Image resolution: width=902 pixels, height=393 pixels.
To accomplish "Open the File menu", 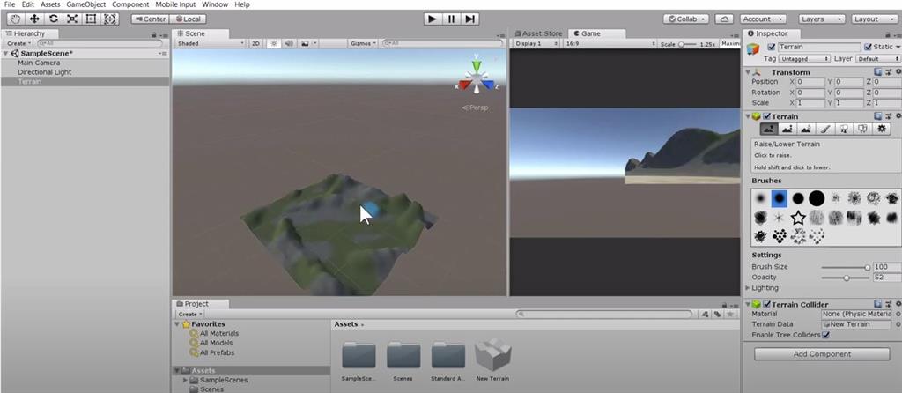I will [10, 4].
